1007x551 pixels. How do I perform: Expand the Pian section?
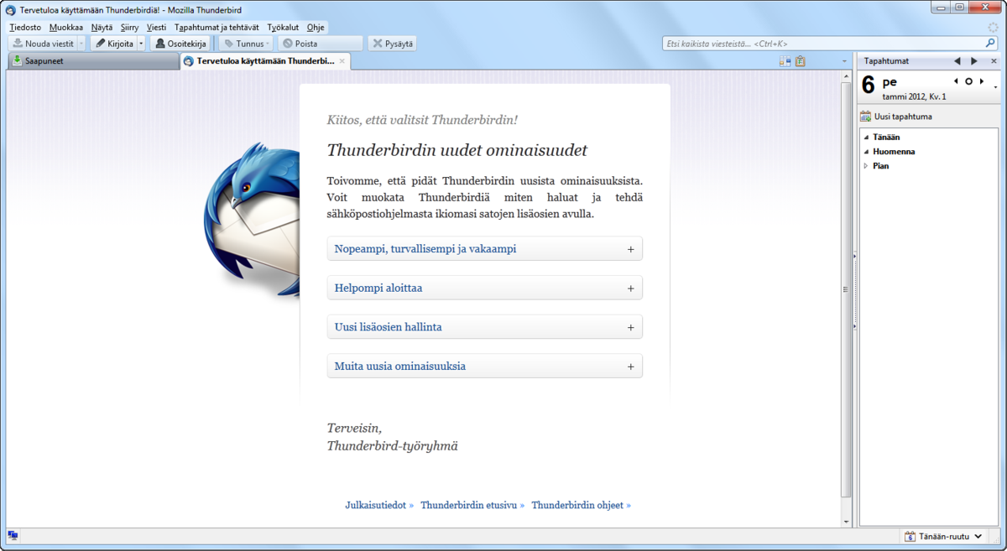866,166
